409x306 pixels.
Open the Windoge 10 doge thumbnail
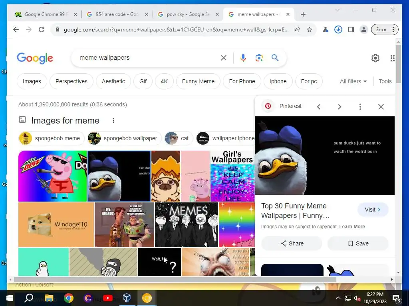click(56, 225)
